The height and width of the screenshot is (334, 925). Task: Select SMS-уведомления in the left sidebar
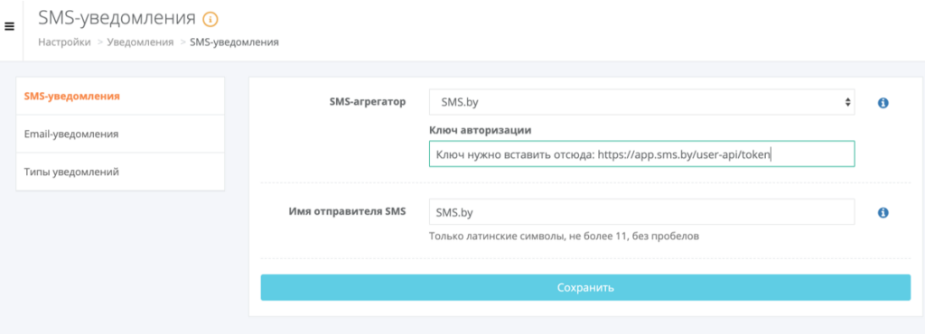[x=120, y=96]
